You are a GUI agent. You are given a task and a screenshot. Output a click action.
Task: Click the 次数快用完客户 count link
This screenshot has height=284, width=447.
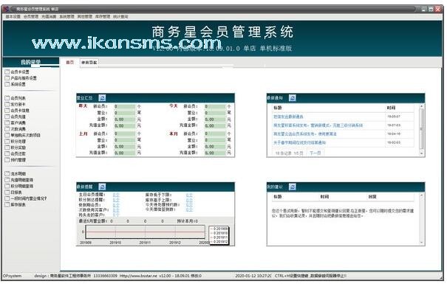coord(116,209)
